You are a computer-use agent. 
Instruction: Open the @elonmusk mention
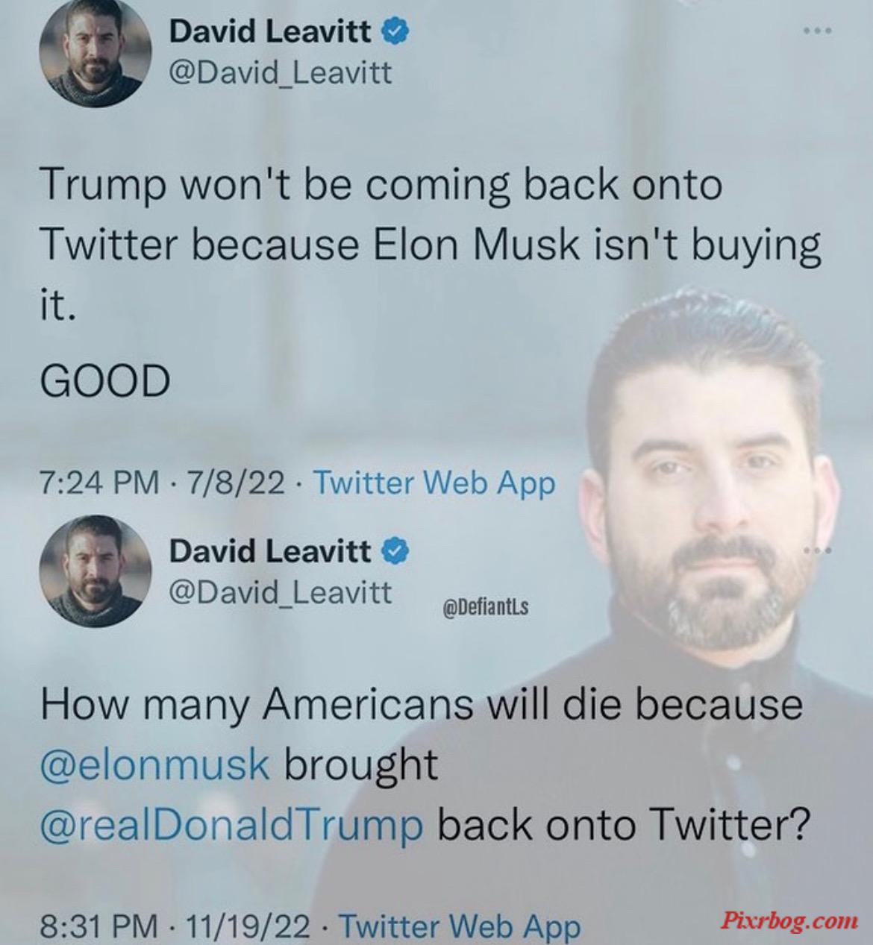(x=154, y=765)
